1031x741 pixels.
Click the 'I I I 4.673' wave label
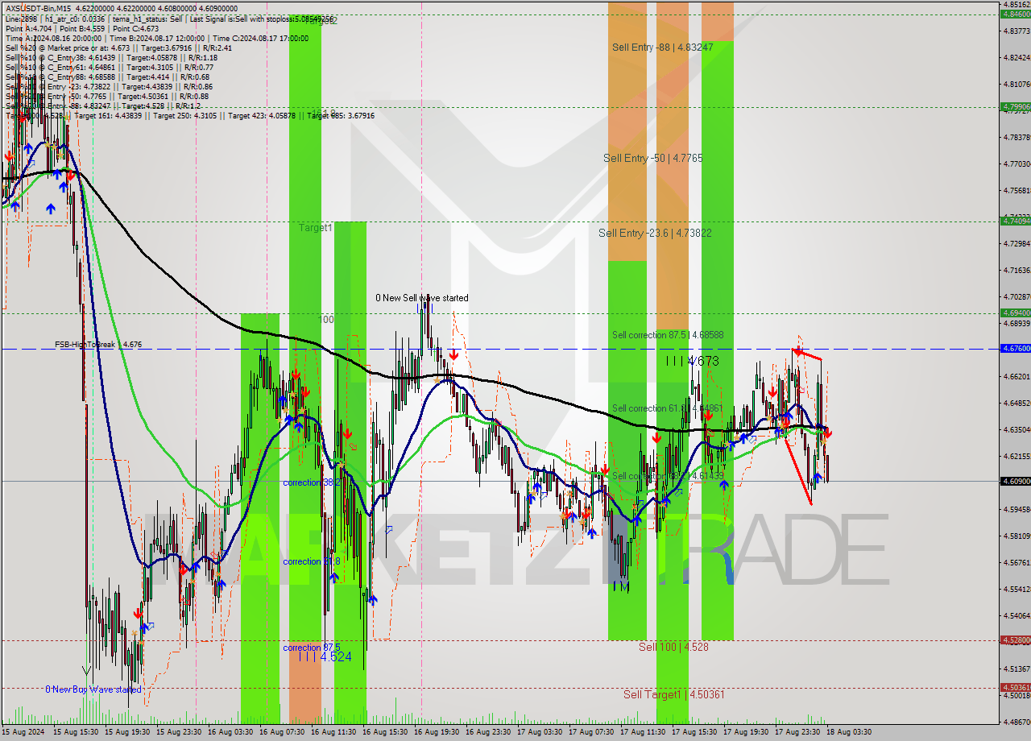692,361
